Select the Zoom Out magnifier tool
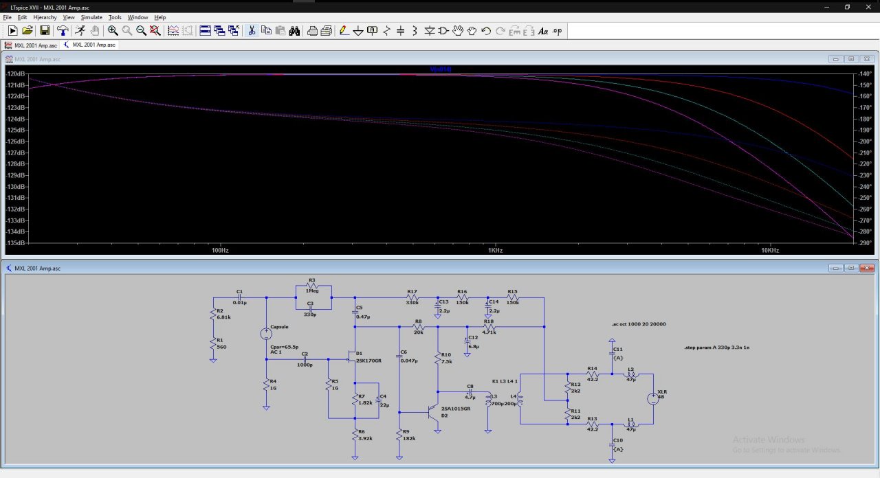 tap(141, 31)
